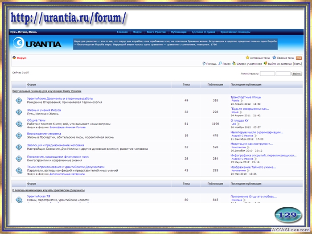
Task: Open the Форум breadcrumb icon
Action: (14, 57)
